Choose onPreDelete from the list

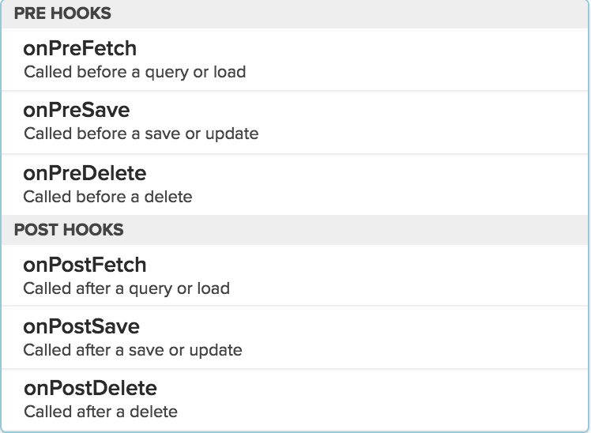coord(85,173)
